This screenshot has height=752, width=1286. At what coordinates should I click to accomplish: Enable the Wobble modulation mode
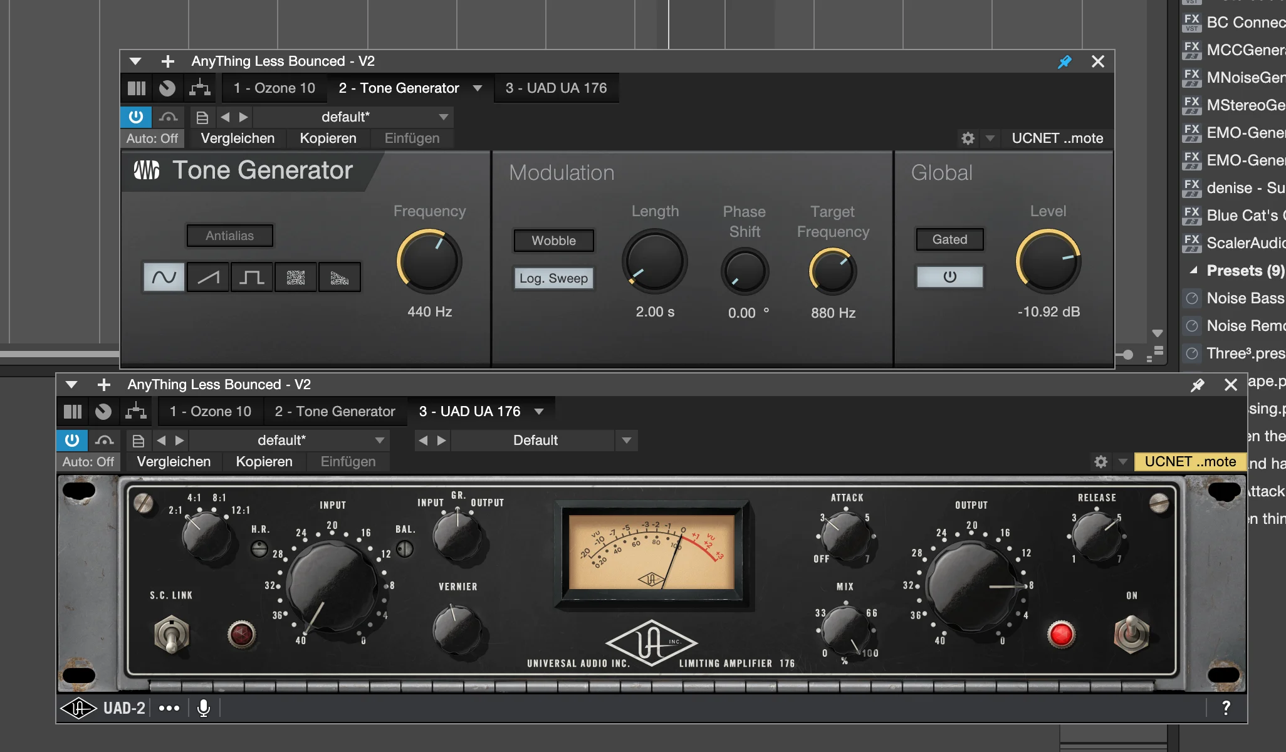[554, 241]
